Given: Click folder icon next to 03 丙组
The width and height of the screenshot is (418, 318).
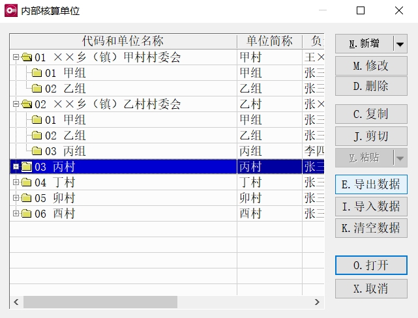Looking at the screenshot, I should pyautogui.click(x=37, y=151).
